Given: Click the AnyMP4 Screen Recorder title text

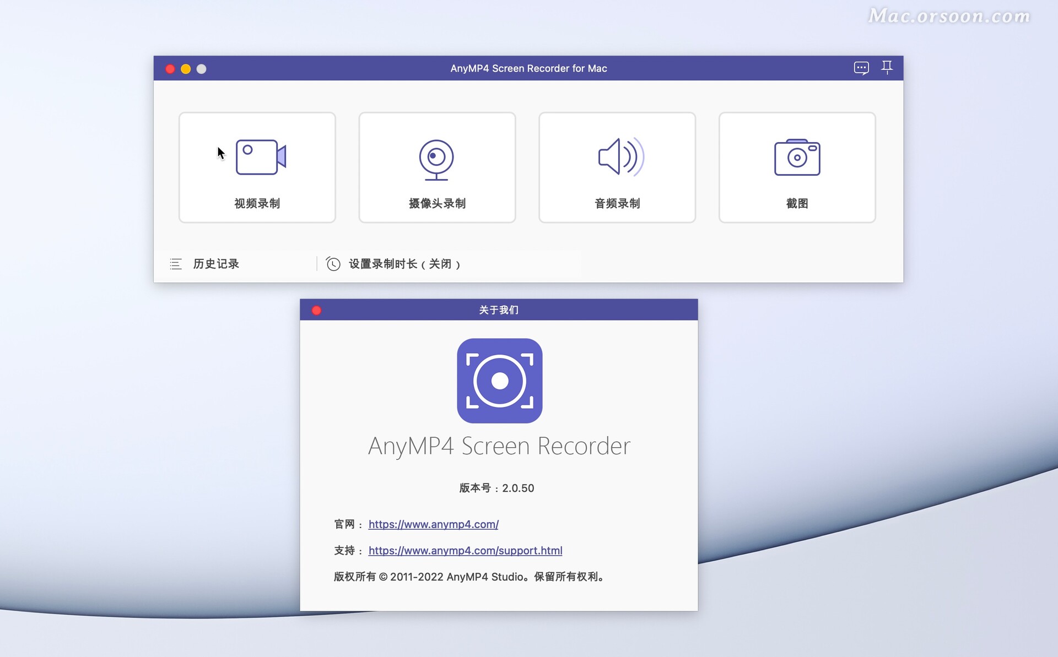Looking at the screenshot, I should pos(499,446).
